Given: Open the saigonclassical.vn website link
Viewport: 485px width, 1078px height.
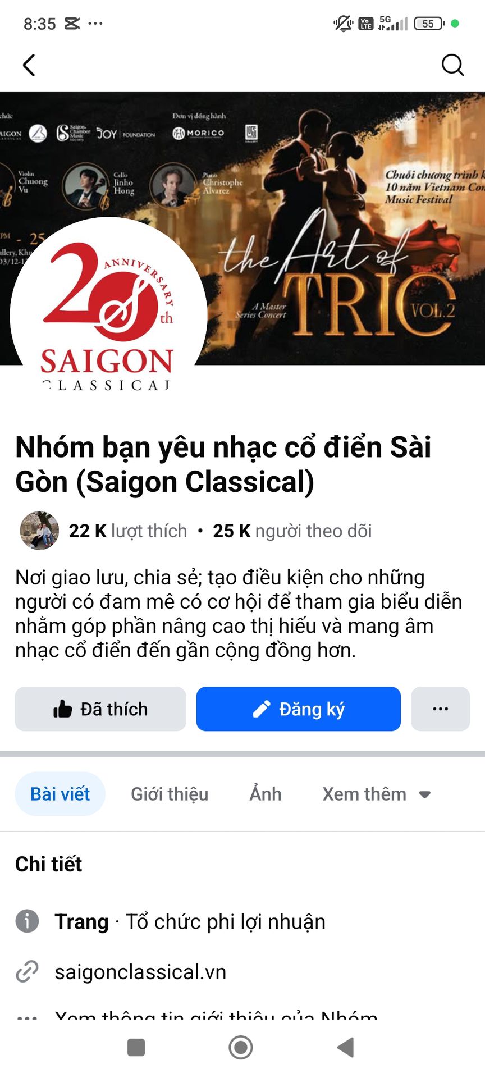Looking at the screenshot, I should pos(140,972).
